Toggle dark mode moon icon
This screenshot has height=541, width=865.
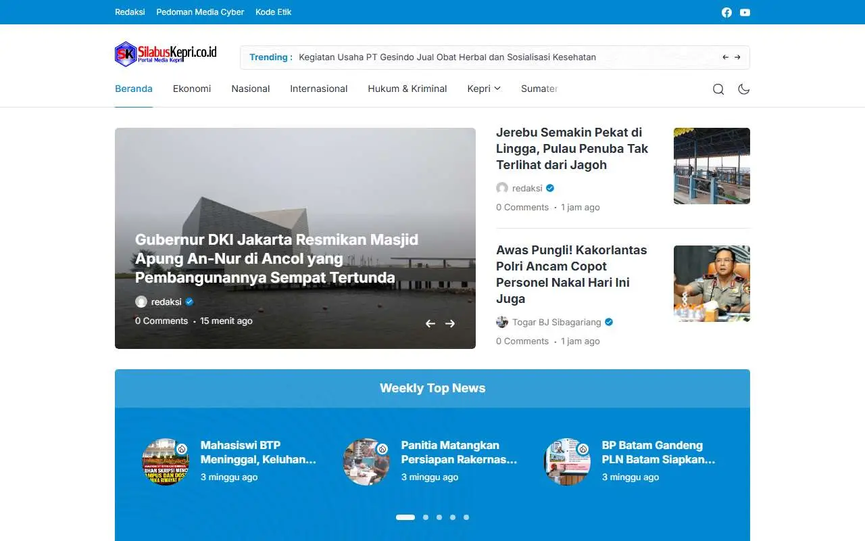pos(744,89)
